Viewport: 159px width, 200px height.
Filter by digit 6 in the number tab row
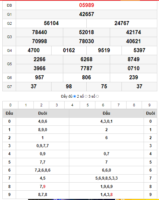coord(103,105)
